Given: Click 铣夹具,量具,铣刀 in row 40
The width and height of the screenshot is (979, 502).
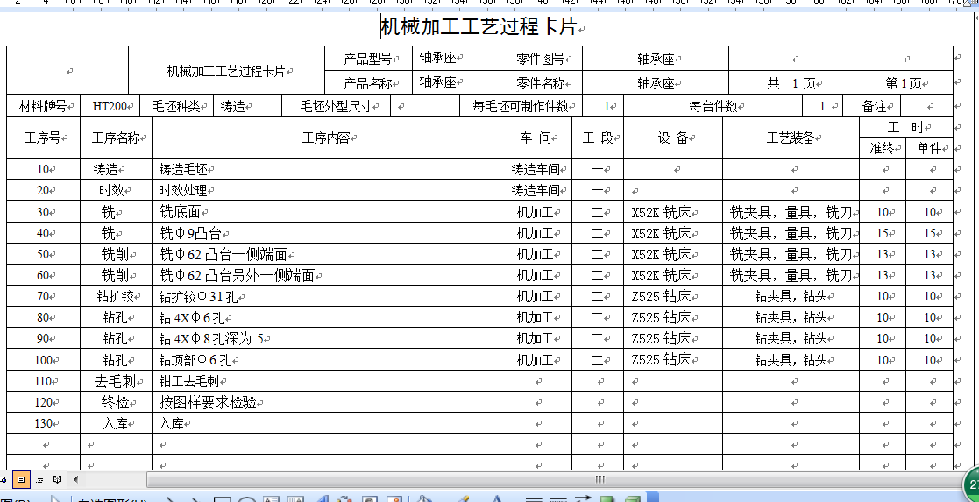Looking at the screenshot, I should coord(791,234).
